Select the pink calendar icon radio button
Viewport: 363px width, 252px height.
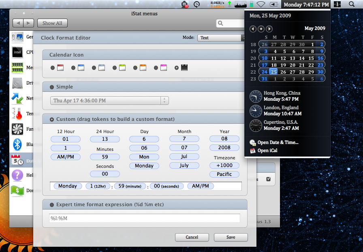(156, 68)
